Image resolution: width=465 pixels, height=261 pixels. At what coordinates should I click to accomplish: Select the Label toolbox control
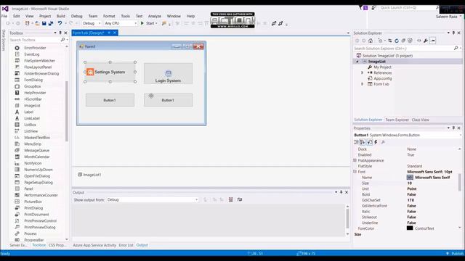(x=29, y=112)
